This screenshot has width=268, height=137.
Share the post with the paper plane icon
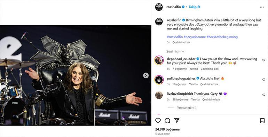(176, 120)
